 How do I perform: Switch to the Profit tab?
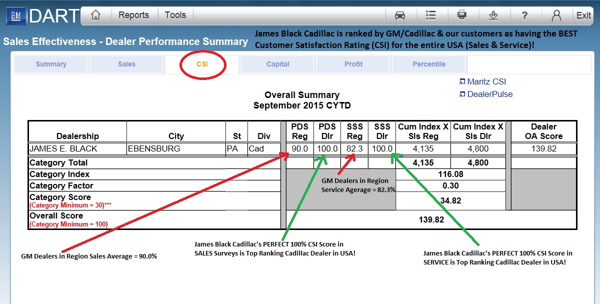[x=353, y=64]
